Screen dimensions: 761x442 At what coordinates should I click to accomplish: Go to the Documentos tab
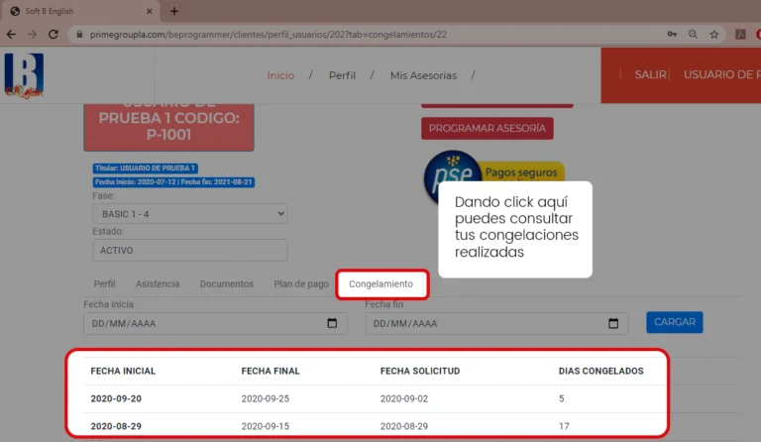coord(226,284)
